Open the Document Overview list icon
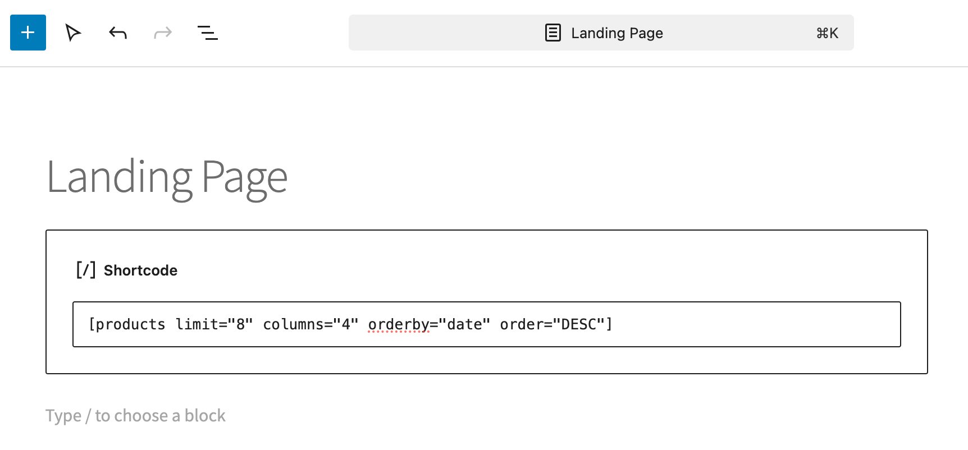 (x=207, y=33)
